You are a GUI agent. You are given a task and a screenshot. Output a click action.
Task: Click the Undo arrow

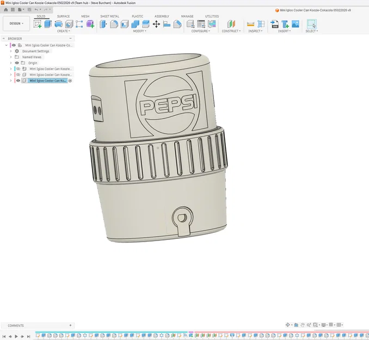[x=36, y=10]
